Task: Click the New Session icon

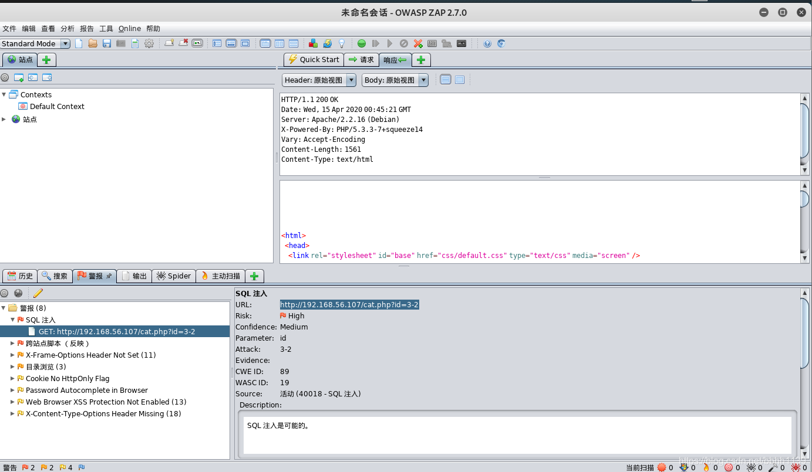Action: 79,43
